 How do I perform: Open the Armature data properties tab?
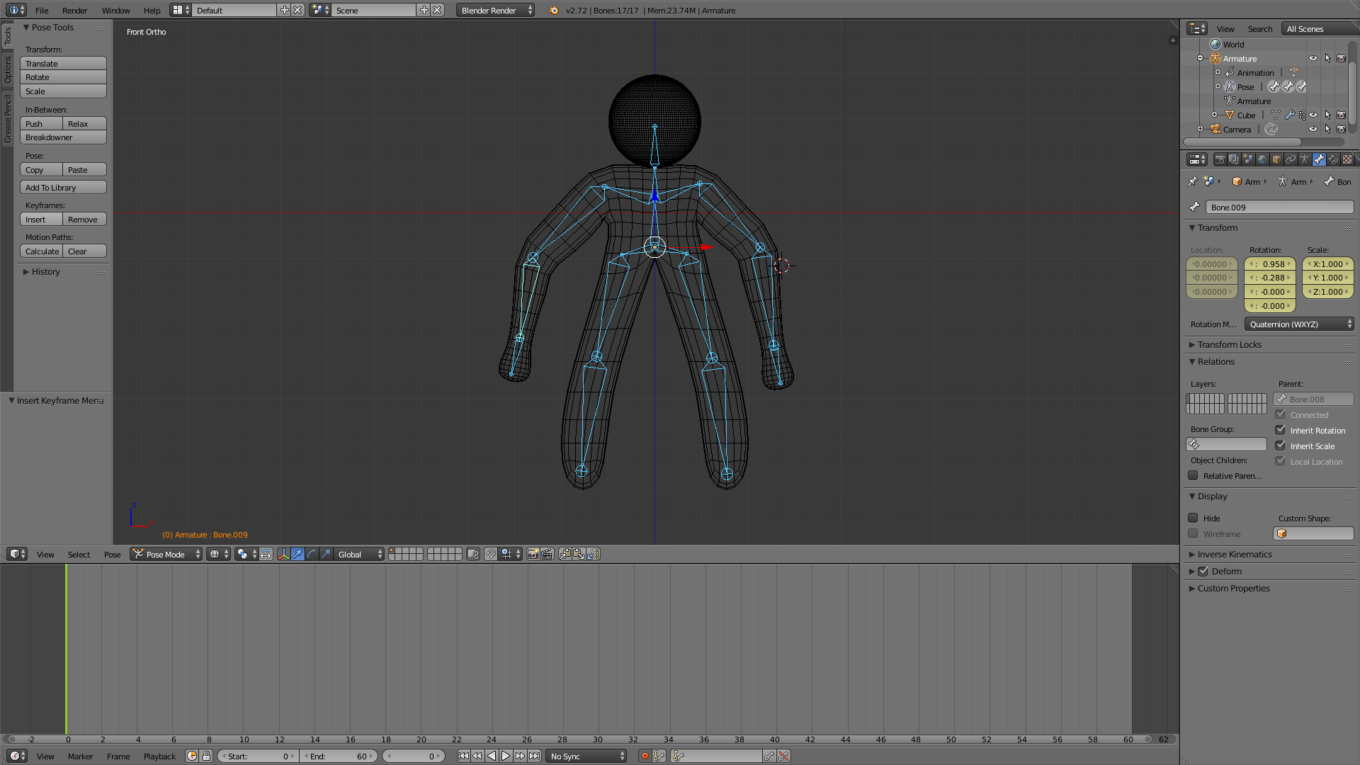[x=1304, y=159]
